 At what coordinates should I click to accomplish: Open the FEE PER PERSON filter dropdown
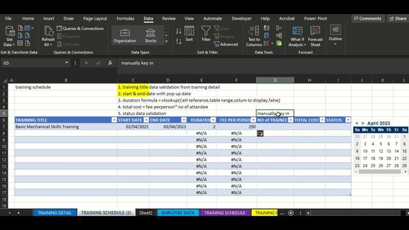253,120
